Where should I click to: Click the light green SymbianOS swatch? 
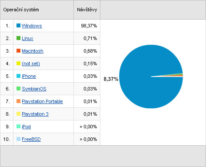click(x=18, y=89)
